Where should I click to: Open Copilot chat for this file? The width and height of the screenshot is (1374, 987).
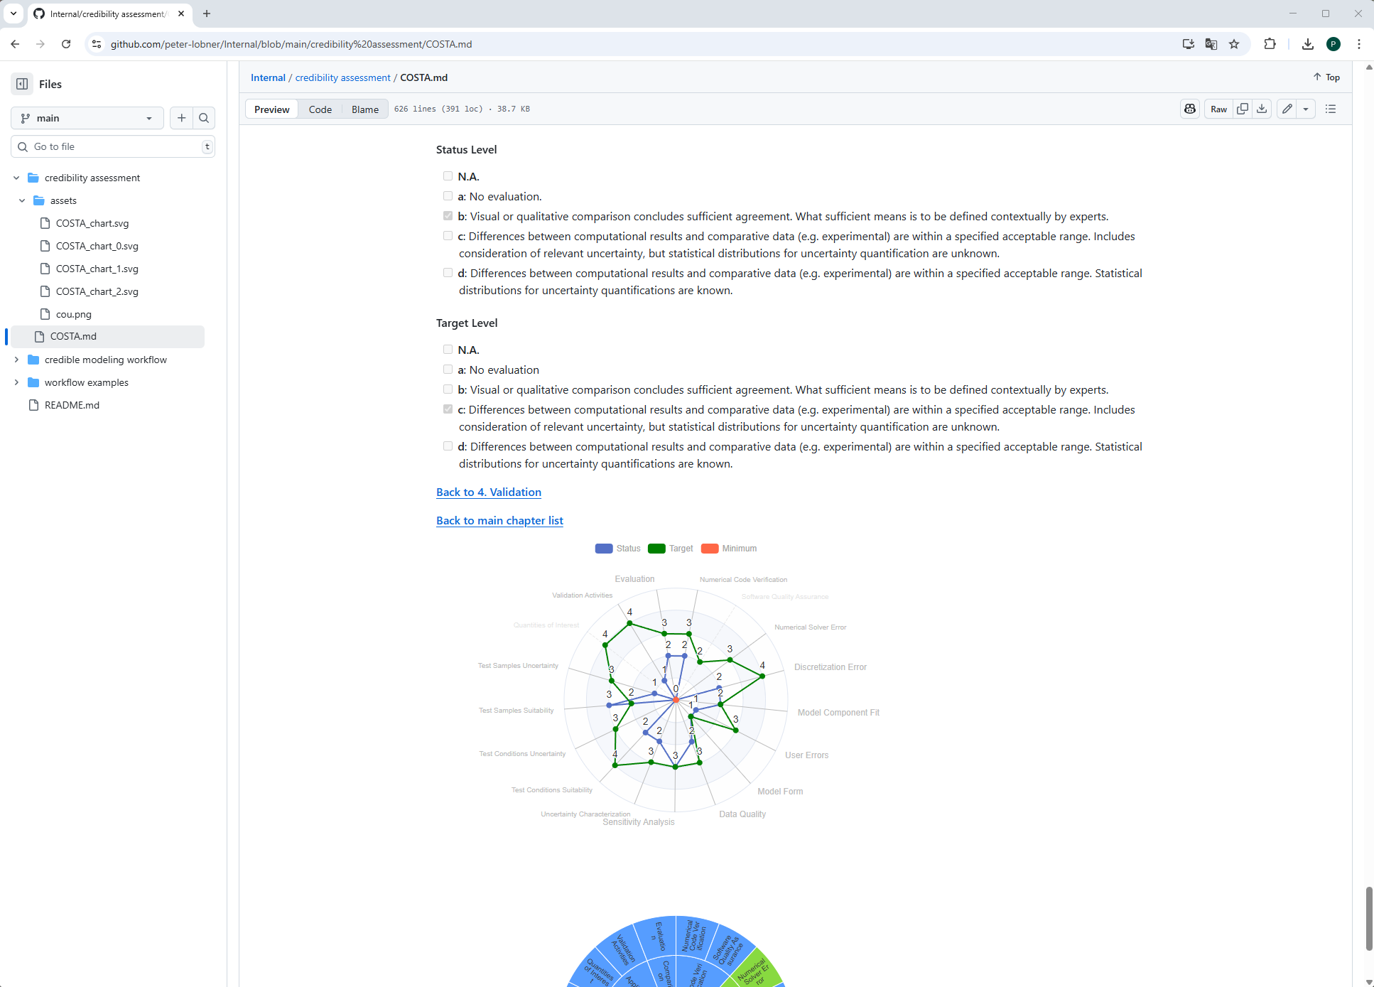(1190, 109)
